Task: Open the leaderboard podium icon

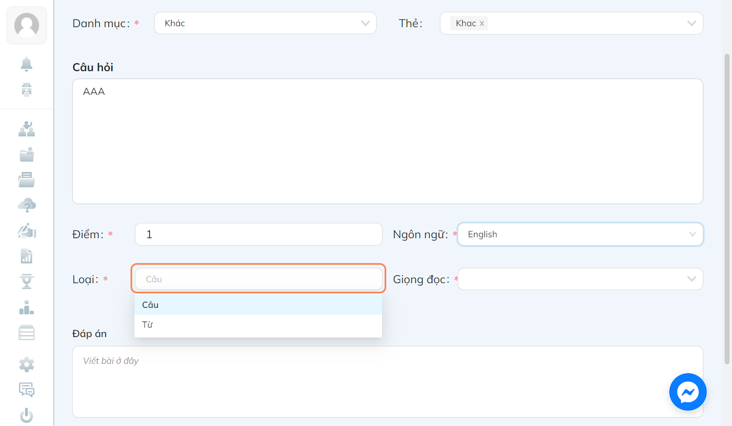Action: pyautogui.click(x=27, y=307)
